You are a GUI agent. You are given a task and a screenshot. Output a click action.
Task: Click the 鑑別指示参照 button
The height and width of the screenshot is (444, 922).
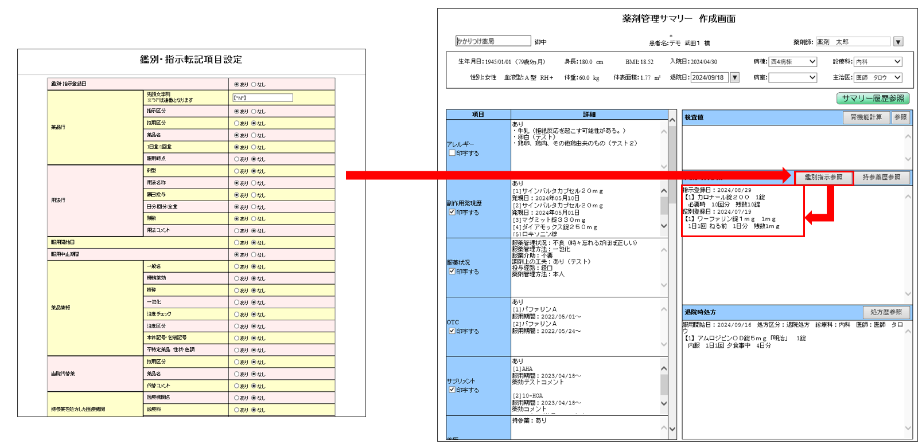coord(823,178)
